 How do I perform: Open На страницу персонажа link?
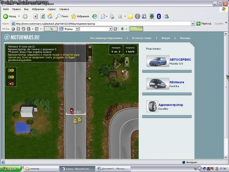(106, 38)
